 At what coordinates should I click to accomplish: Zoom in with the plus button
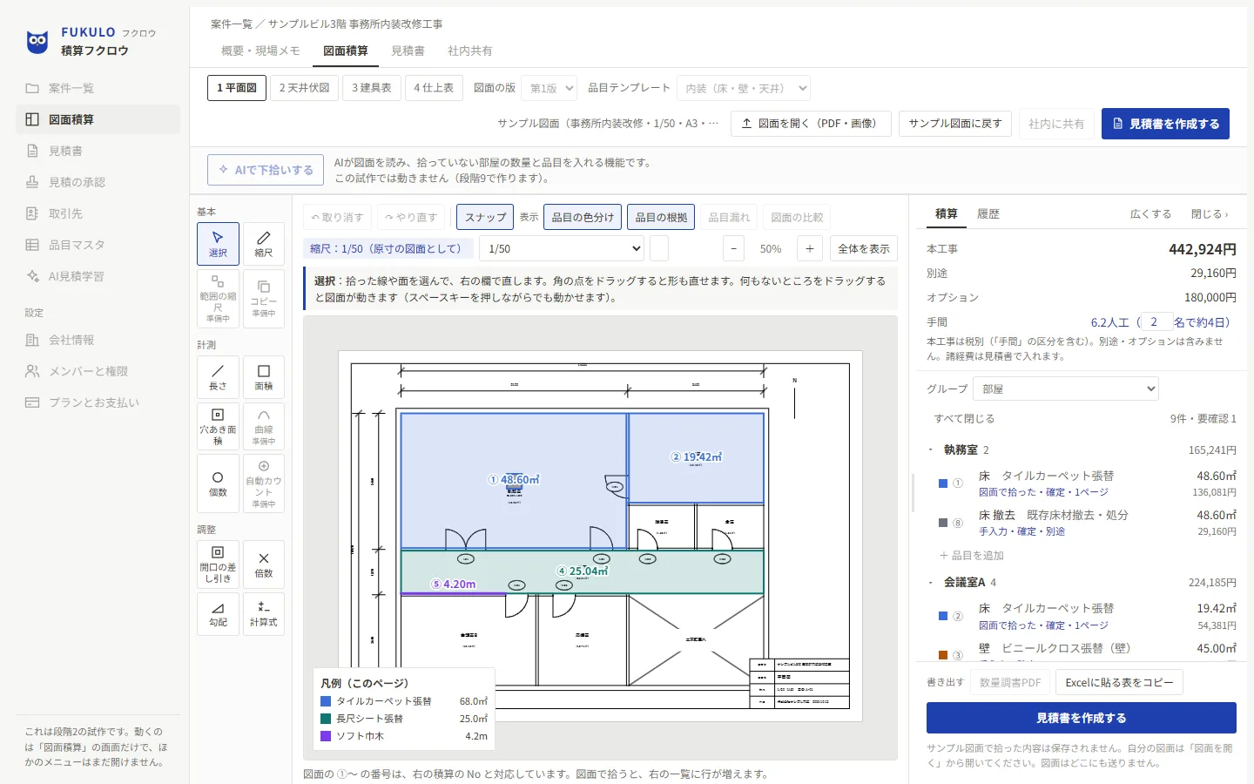coord(809,248)
